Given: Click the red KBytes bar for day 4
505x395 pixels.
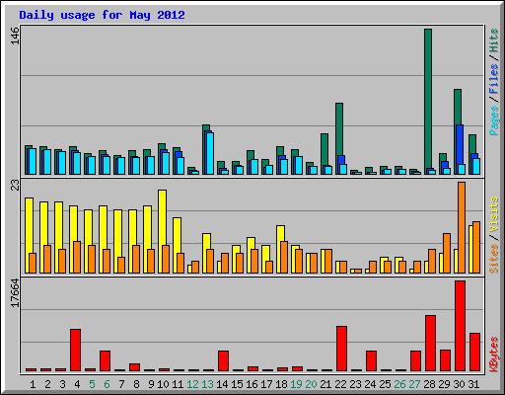Looking at the screenshot, I should (75, 350).
